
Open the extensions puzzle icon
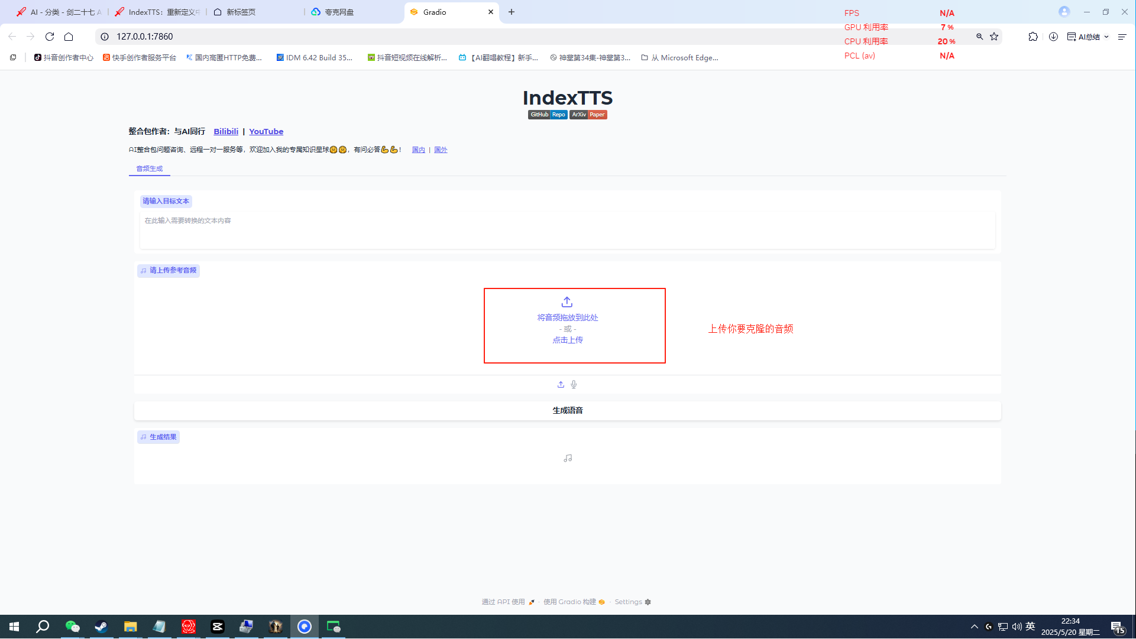[x=1033, y=37]
